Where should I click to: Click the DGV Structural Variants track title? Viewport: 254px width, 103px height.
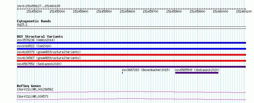tap(40, 37)
